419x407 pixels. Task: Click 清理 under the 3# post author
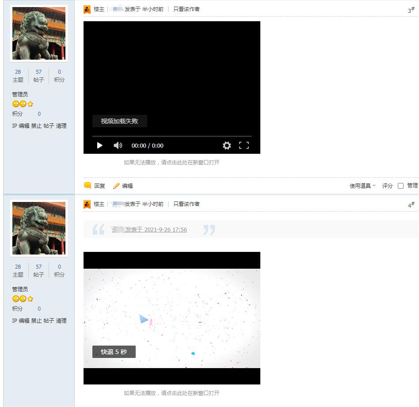[61, 126]
